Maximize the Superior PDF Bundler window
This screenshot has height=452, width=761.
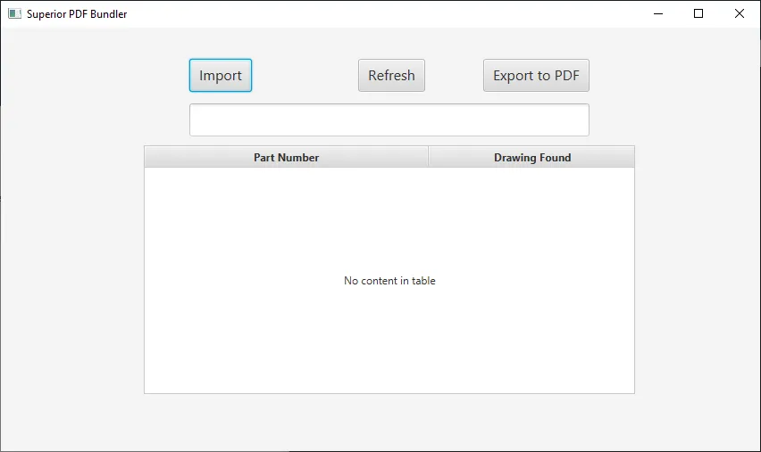tap(698, 13)
